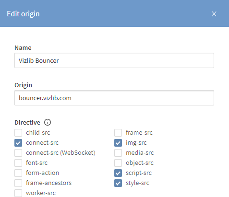Click the 'Edit origin' dialog title
The width and height of the screenshot is (229, 197).
[23, 14]
